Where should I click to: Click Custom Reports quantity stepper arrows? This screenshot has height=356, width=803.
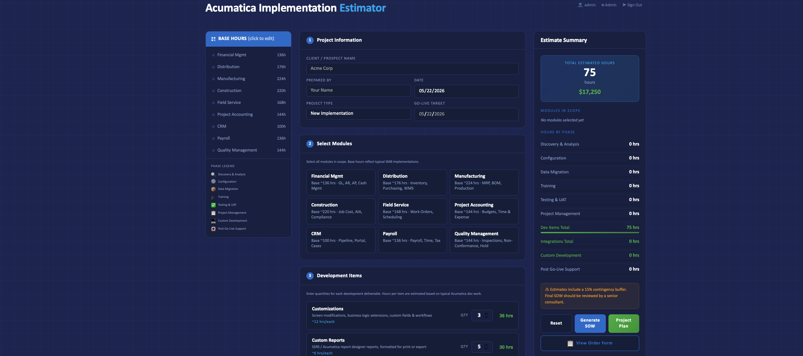click(x=486, y=347)
